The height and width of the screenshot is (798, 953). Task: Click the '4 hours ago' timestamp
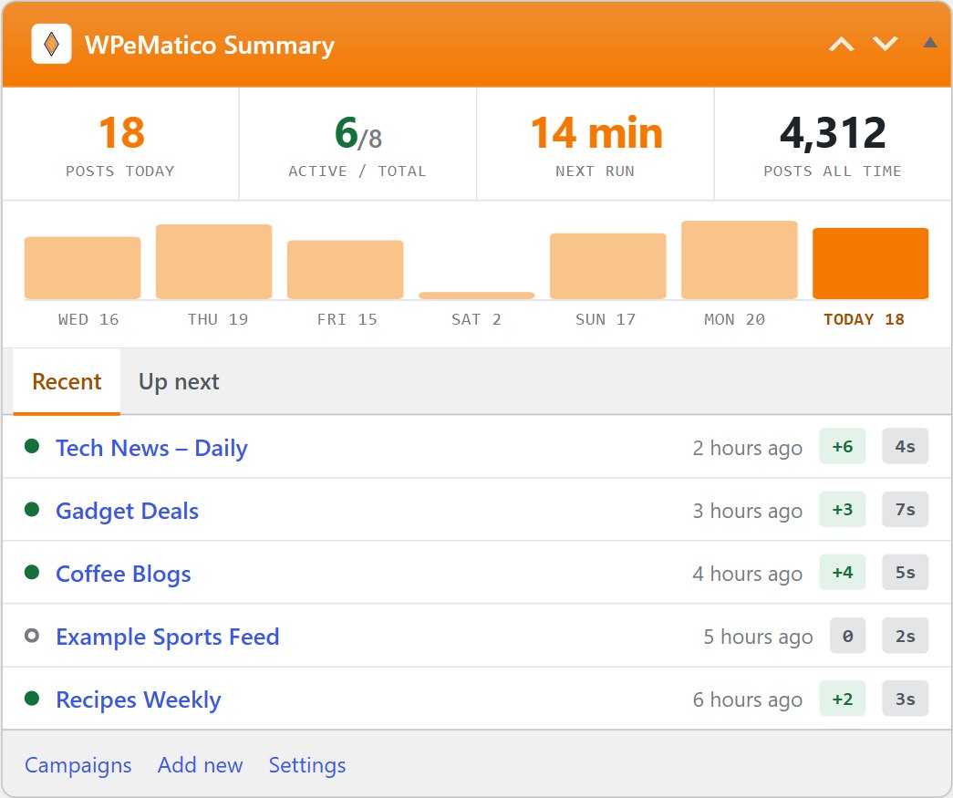click(748, 574)
